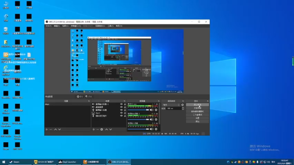Open the 文件(F) File menu

tap(49, 26)
